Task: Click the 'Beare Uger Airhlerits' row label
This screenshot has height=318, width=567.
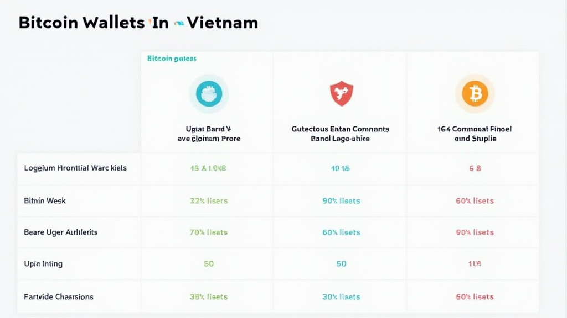Action: [x=61, y=232]
